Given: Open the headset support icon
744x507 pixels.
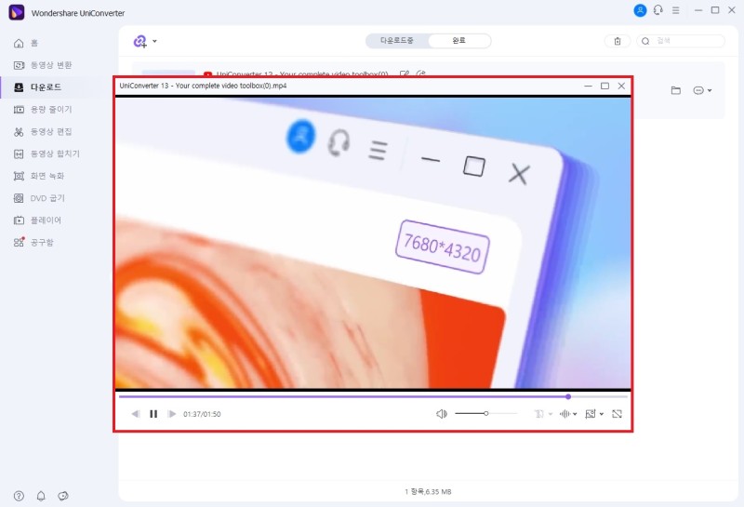Looking at the screenshot, I should click(x=658, y=10).
